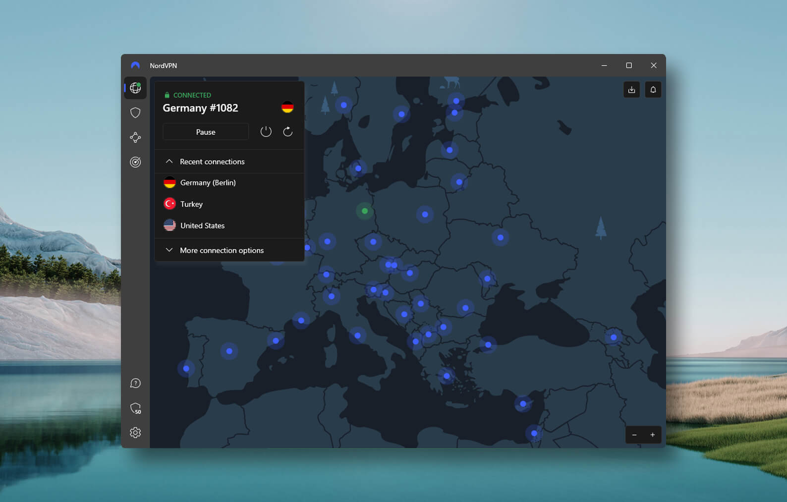Select the Czech Republic server dot
This screenshot has height=502, width=787.
click(x=373, y=242)
